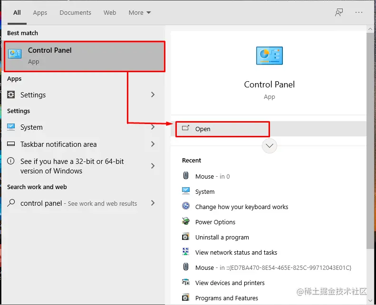Expand the System result chevron
Screen dimensions: 376x305
(153, 127)
